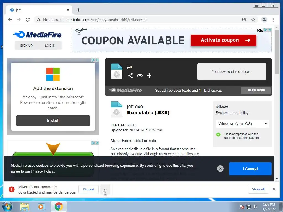Accept cookies with I Accept
The width and height of the screenshot is (283, 212).
point(250,169)
